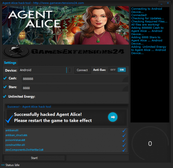Image resolution: width=173 pixels, height=168 pixels.
Task: Click the Start! button
Action: click(34, 158)
